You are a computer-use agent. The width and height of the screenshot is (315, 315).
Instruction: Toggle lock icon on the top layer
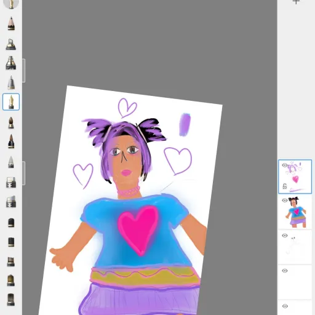(285, 186)
